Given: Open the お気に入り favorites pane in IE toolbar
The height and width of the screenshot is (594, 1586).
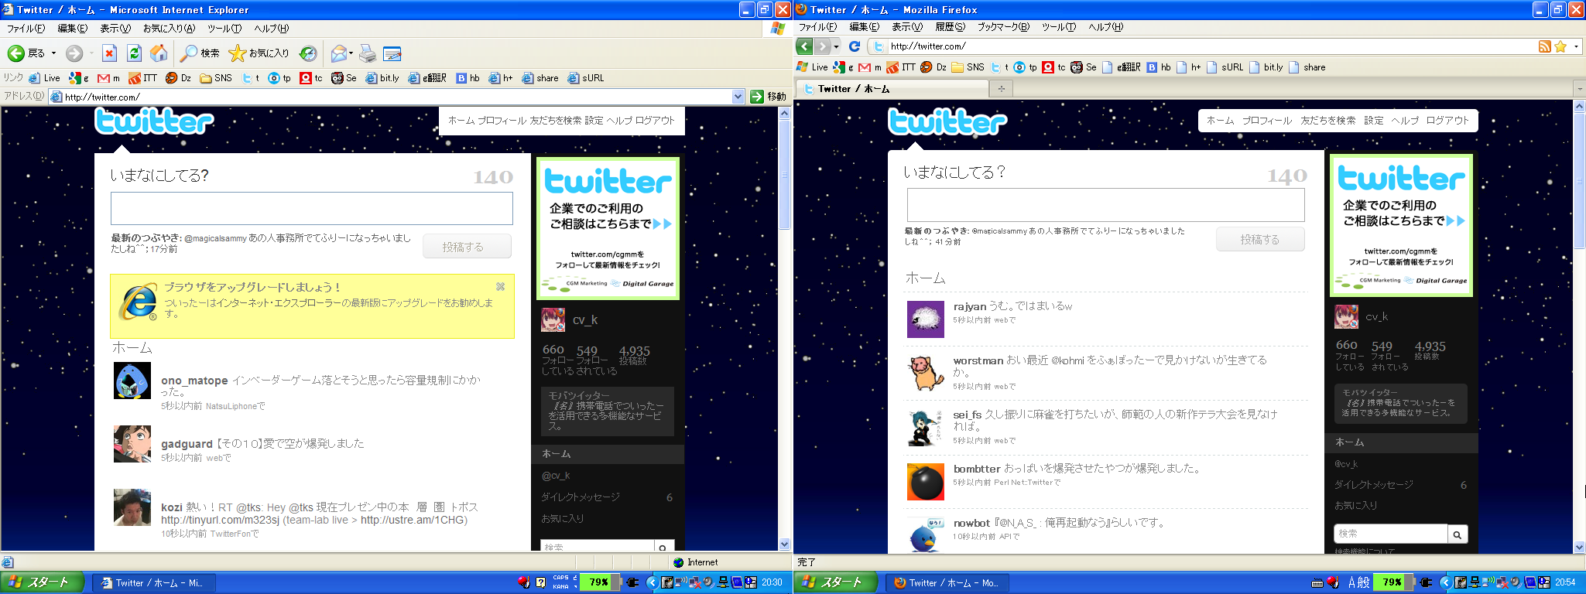Looking at the screenshot, I should (x=259, y=53).
